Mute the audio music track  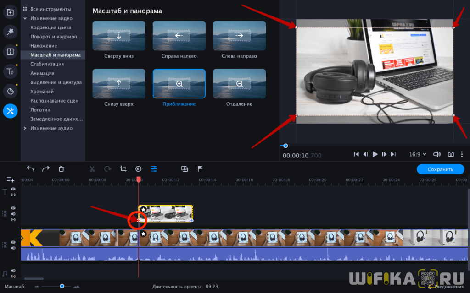tap(13, 271)
